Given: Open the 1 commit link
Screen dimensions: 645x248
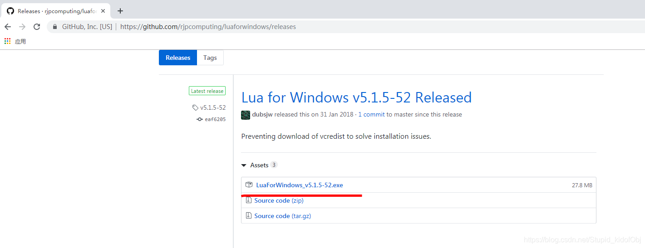Looking at the screenshot, I should tap(371, 115).
